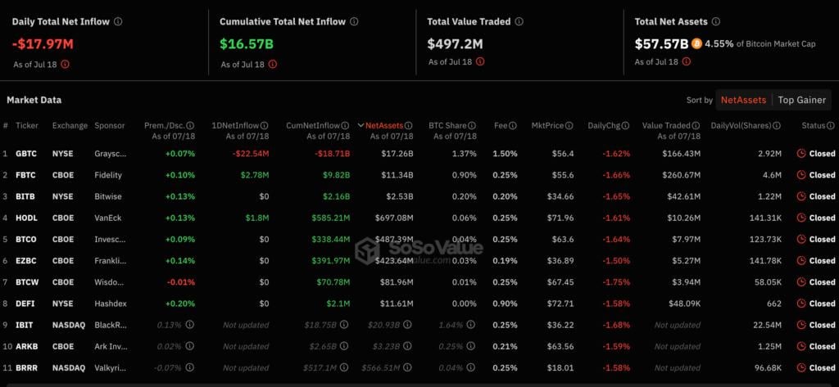Click DEFI $72.71 market price
Viewport: 839px width, 387px height.
click(x=560, y=304)
